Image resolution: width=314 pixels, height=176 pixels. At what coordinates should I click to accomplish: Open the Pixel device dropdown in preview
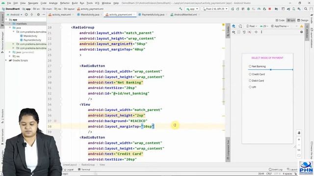[252, 26]
